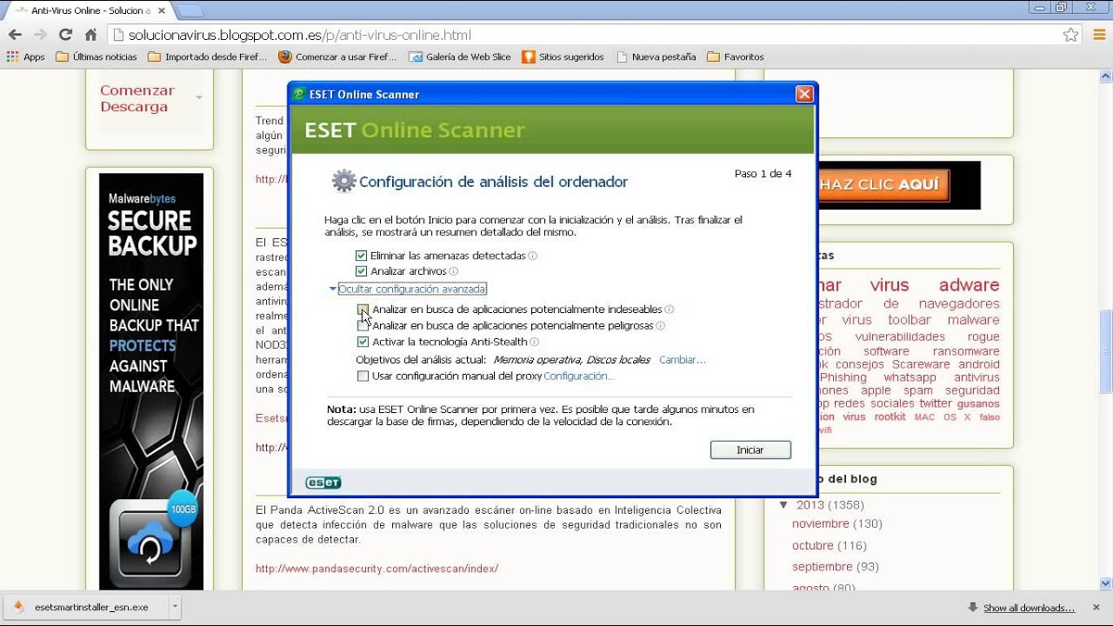The height and width of the screenshot is (626, 1113).
Task: Collapse the 2013 blog archive triangle
Action: pyautogui.click(x=783, y=505)
